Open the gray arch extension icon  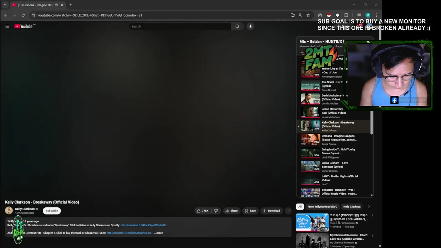coord(320,15)
